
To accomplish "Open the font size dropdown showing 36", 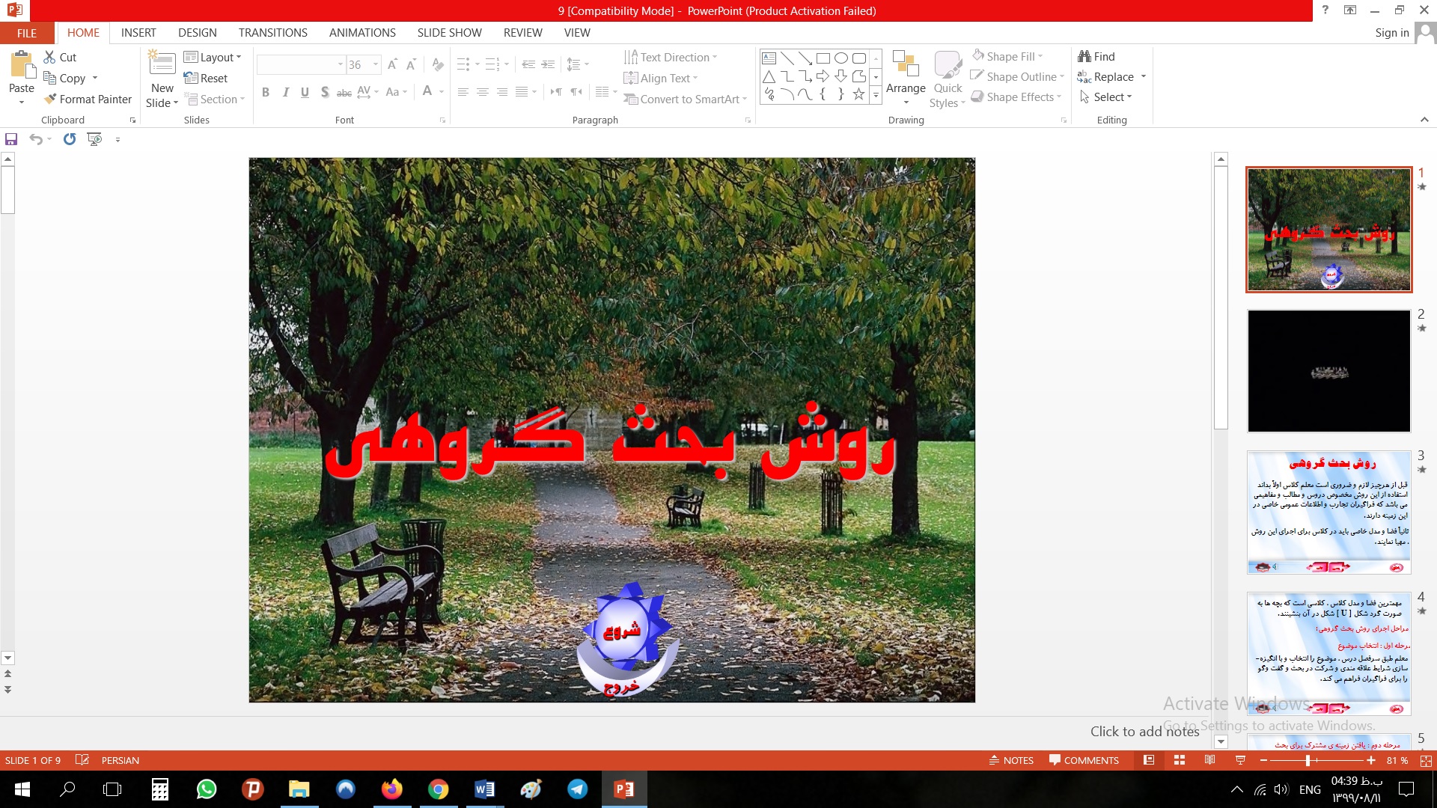I will [x=376, y=64].
